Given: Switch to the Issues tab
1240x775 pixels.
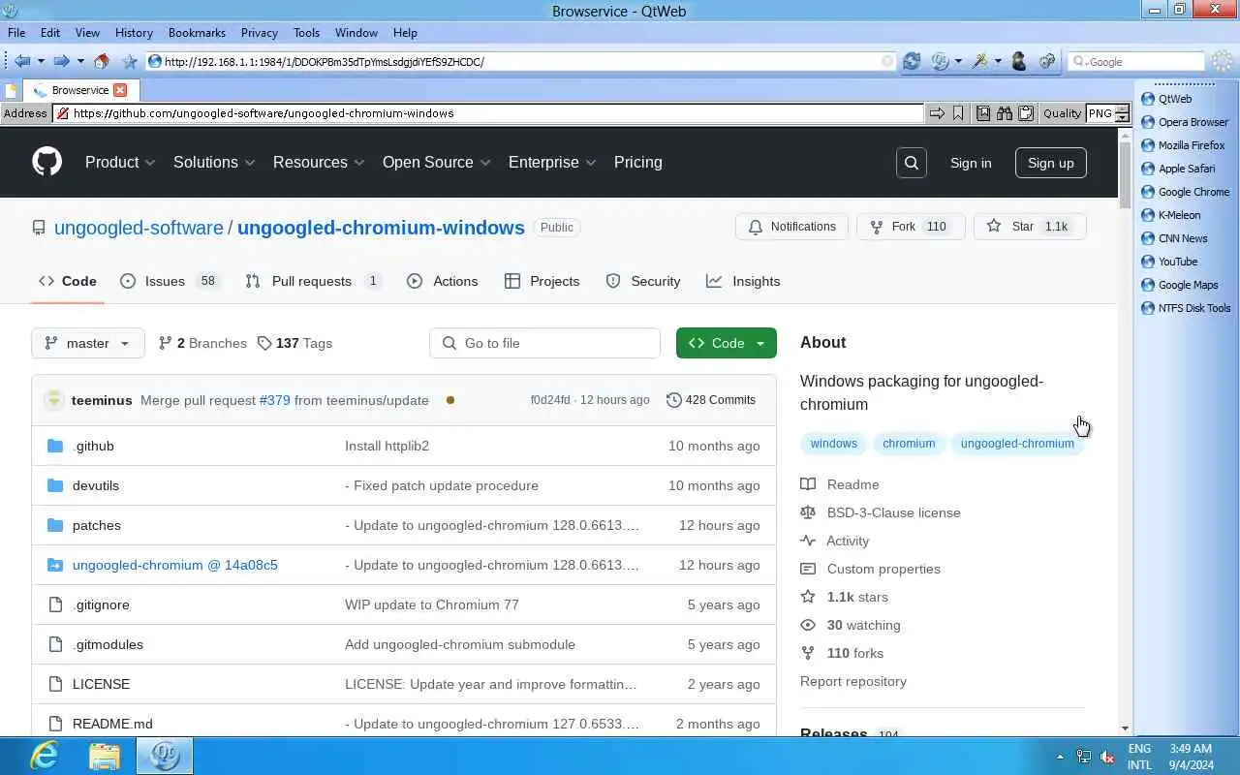Looking at the screenshot, I should (x=170, y=281).
